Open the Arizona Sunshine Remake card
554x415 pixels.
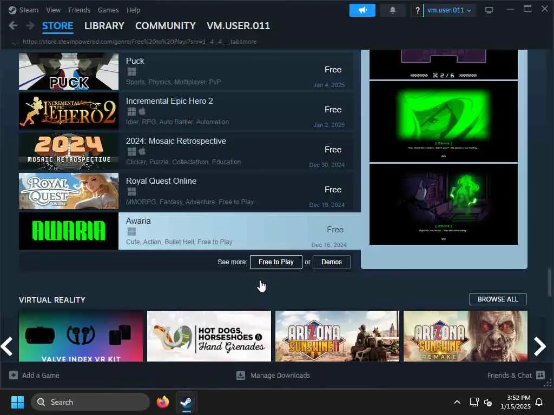click(x=465, y=336)
